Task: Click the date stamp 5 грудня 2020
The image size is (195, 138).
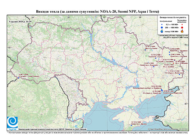Action: (20, 21)
